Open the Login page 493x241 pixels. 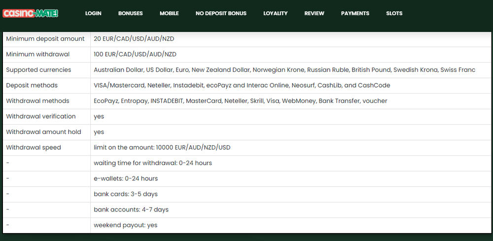93,13
